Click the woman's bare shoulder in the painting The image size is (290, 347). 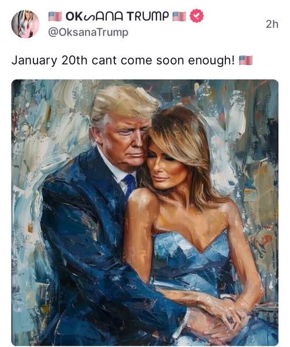(x=143, y=204)
